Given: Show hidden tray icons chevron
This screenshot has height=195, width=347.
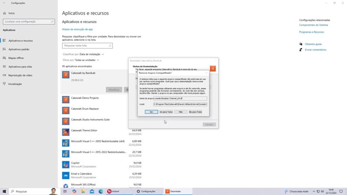Looking at the screenshot, I should (314, 192).
